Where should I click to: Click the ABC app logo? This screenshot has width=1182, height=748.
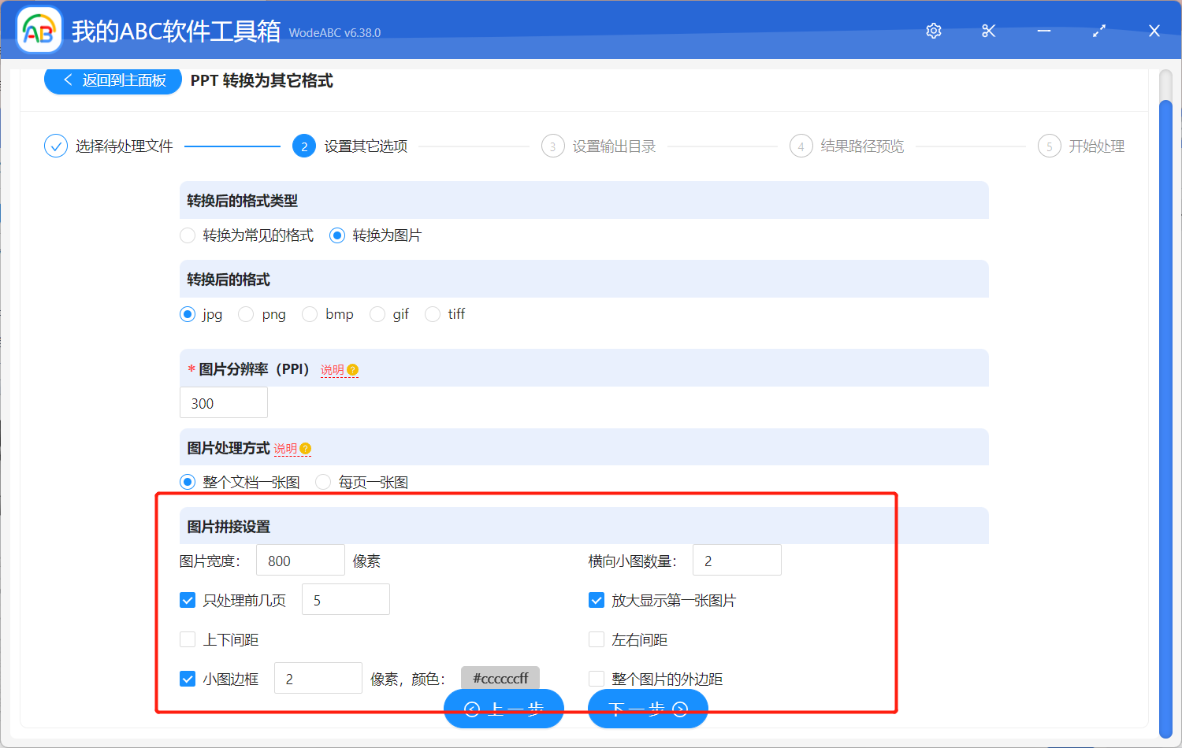pos(39,29)
